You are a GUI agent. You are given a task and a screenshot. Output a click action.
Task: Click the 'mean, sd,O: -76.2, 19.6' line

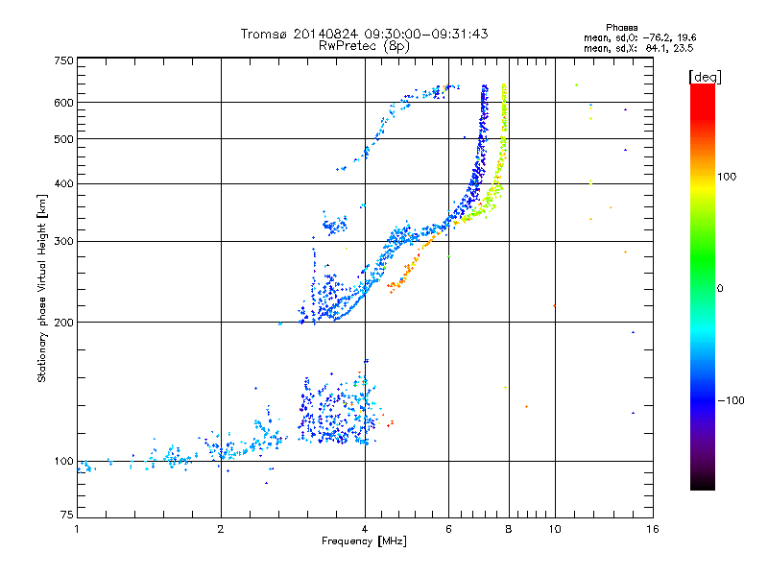coord(639,37)
